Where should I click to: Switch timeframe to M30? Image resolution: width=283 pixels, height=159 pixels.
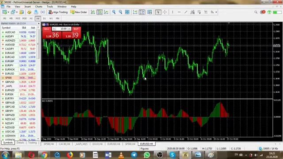pos(25,19)
